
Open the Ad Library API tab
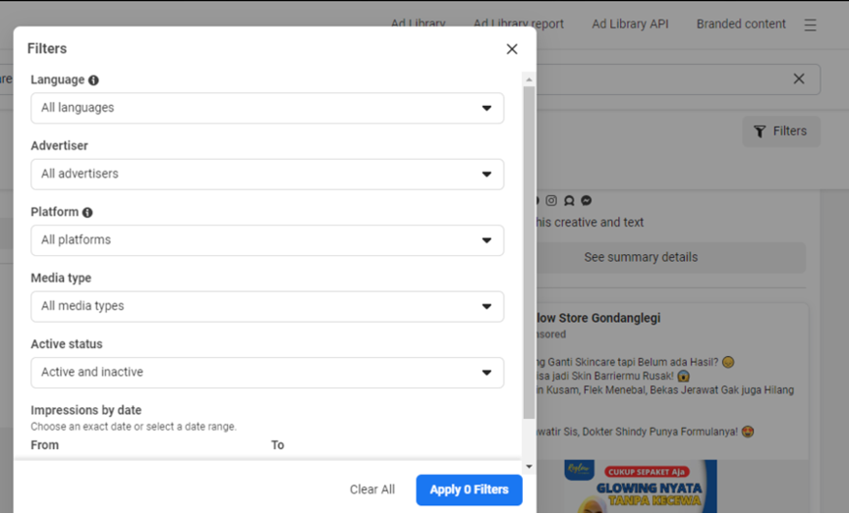point(630,24)
